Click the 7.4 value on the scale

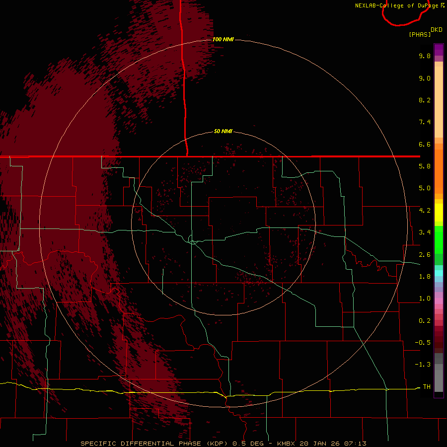coord(425,122)
